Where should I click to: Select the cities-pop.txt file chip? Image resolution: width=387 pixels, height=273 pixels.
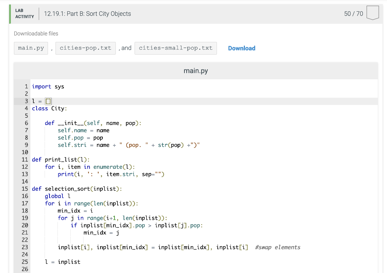[85, 48]
